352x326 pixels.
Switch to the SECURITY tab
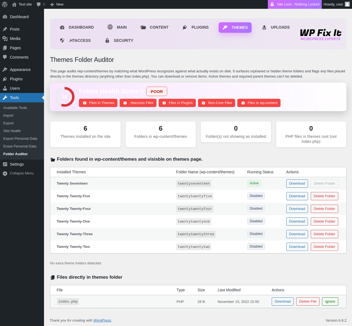point(119,40)
